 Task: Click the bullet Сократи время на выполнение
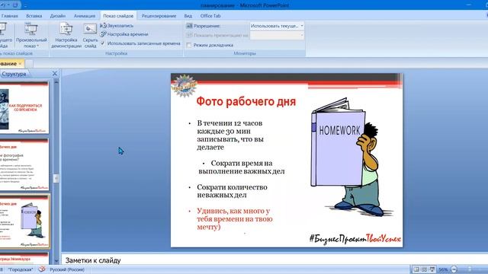tap(242, 167)
